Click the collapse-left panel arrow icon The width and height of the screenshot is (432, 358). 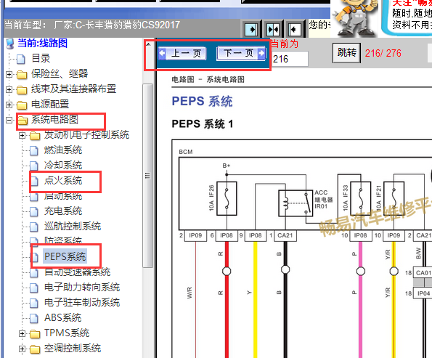[294, 29]
